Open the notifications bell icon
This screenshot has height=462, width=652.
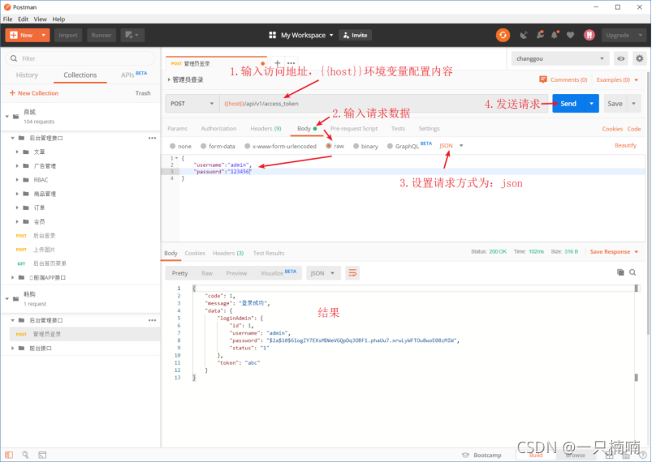555,36
